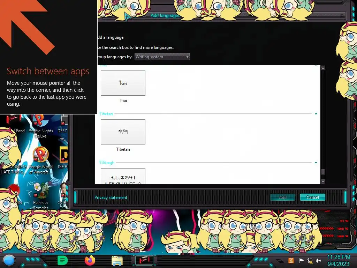This screenshot has height=268, width=357.
Task: Open the green chat app on taskbar
Action: point(62,260)
